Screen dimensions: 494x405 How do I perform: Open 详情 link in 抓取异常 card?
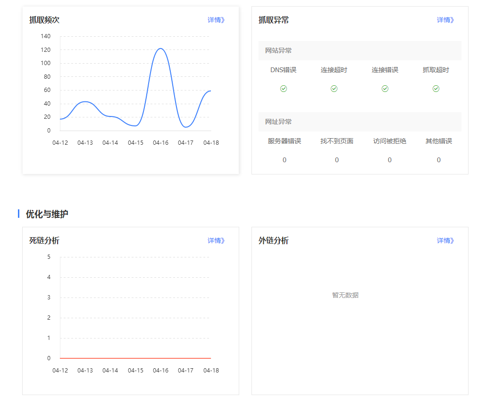(x=445, y=20)
